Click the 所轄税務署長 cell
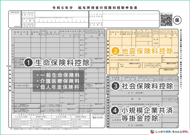 click(15, 12)
